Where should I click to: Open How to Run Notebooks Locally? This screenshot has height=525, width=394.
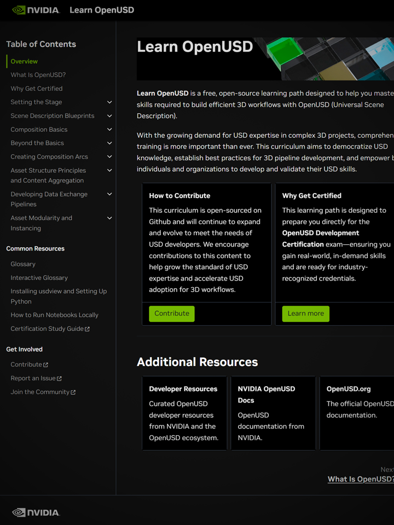click(x=54, y=315)
